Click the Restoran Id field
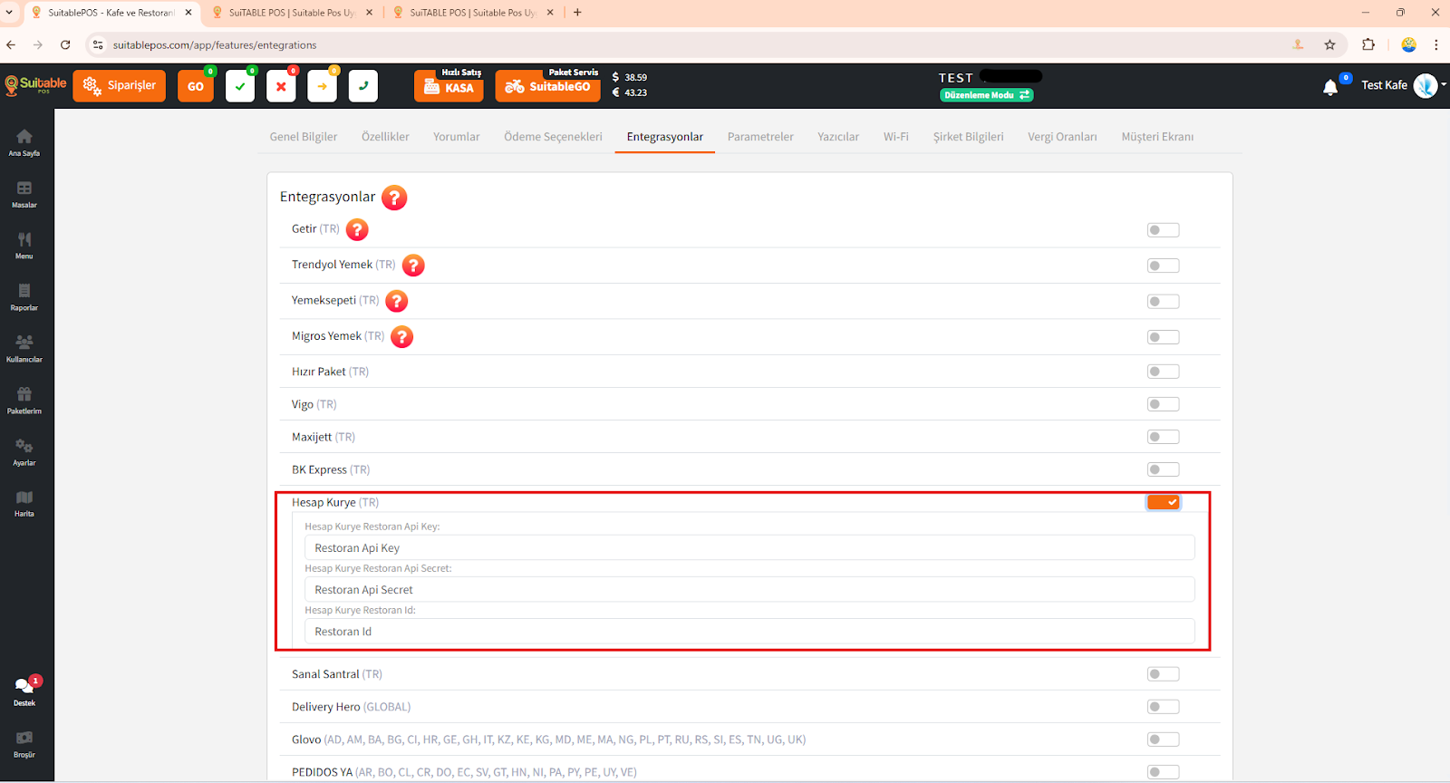The height and width of the screenshot is (783, 1450). tap(749, 632)
